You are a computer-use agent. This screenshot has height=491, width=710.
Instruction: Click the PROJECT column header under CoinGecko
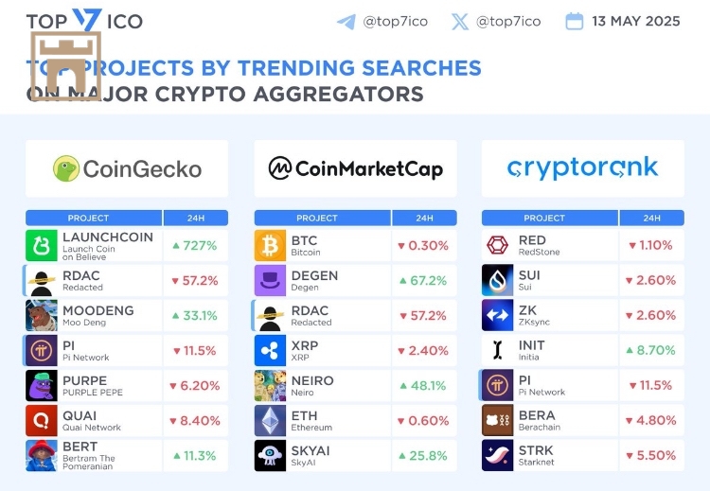pos(88,218)
